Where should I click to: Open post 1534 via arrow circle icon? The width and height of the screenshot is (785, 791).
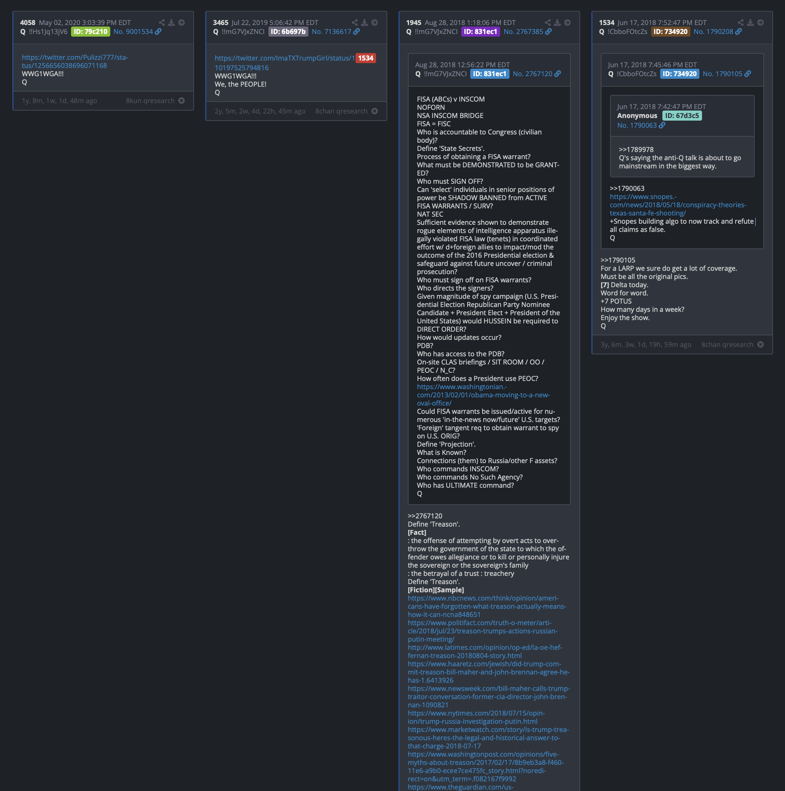click(x=760, y=22)
